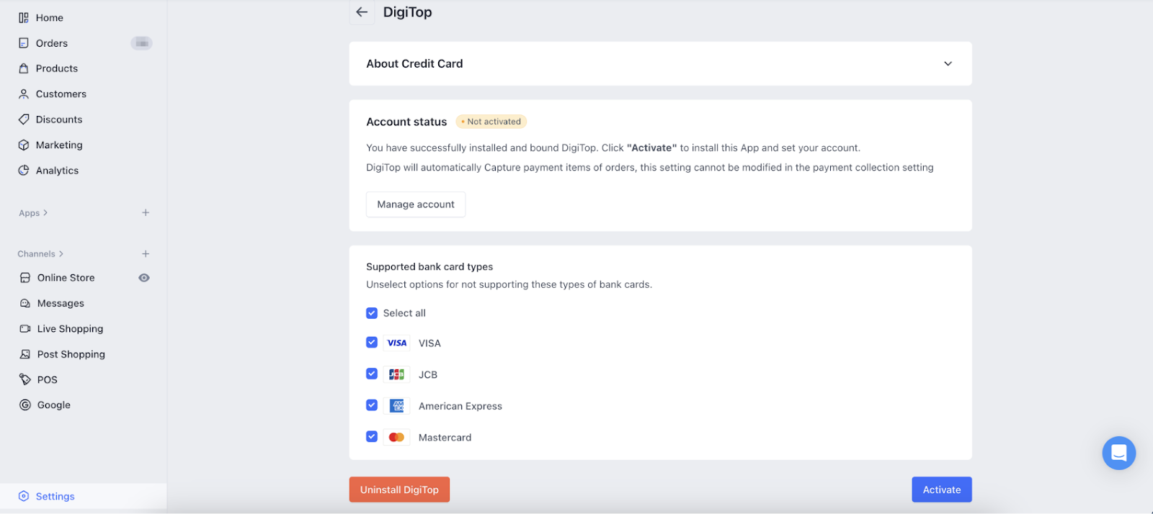This screenshot has width=1153, height=514.
Task: Toggle the Select all checkbox
Action: pyautogui.click(x=372, y=313)
